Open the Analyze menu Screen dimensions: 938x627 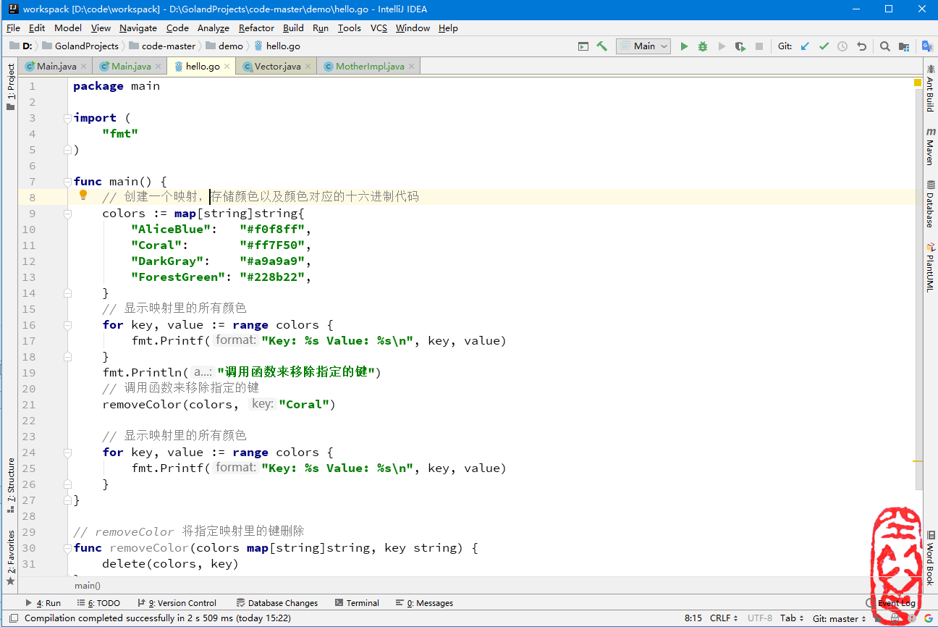(213, 28)
